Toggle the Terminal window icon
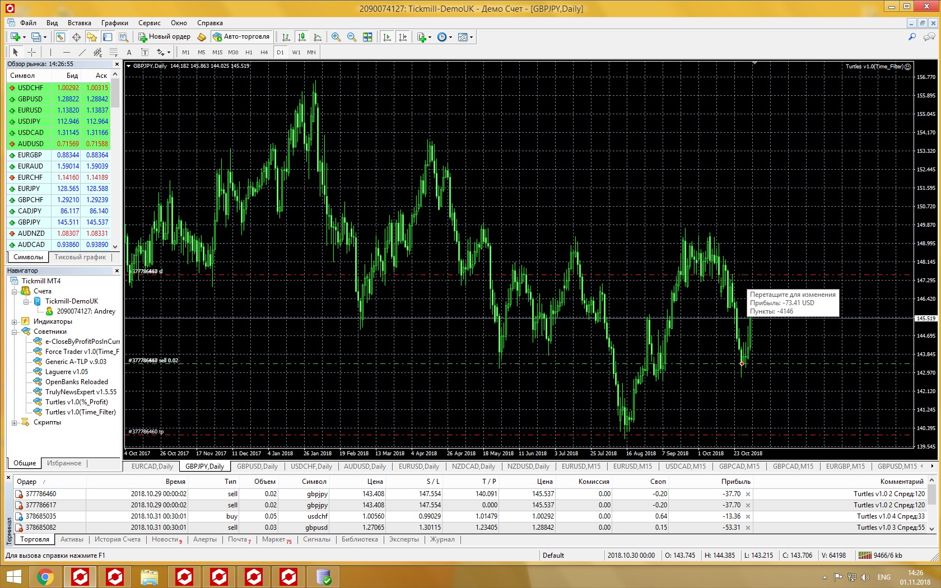The height and width of the screenshot is (588, 941). (108, 37)
